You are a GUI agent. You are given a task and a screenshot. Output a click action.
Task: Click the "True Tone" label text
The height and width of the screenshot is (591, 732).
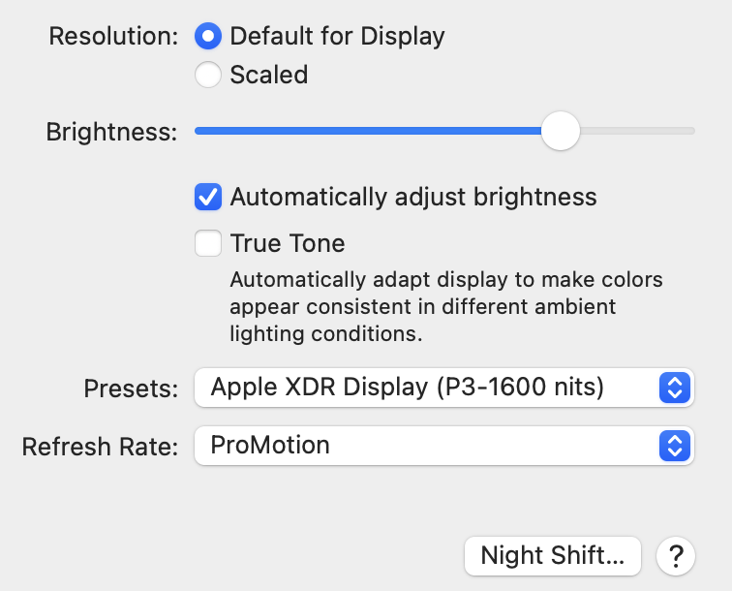point(288,242)
